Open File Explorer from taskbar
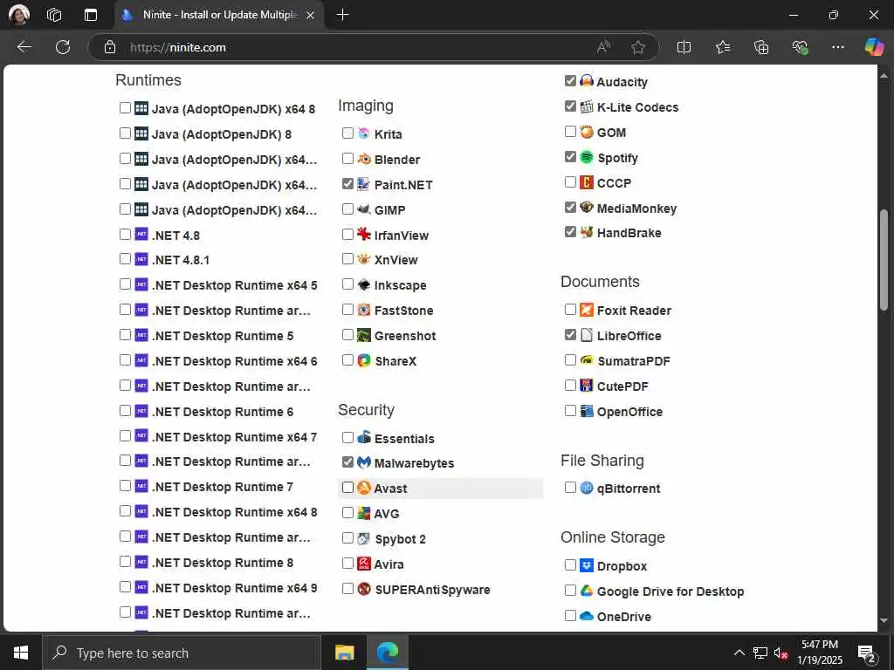Viewport: 894px width, 670px height. (344, 653)
